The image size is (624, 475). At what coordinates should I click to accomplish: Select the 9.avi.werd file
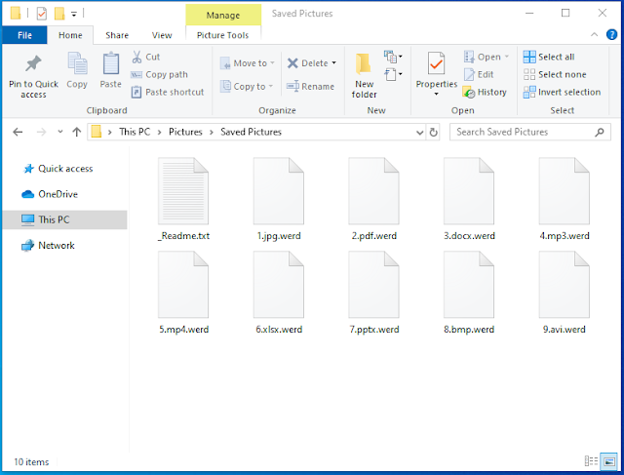tap(565, 293)
